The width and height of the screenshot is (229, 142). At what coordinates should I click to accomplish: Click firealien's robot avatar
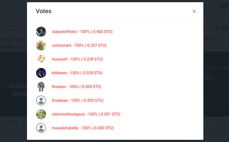coord(41,87)
